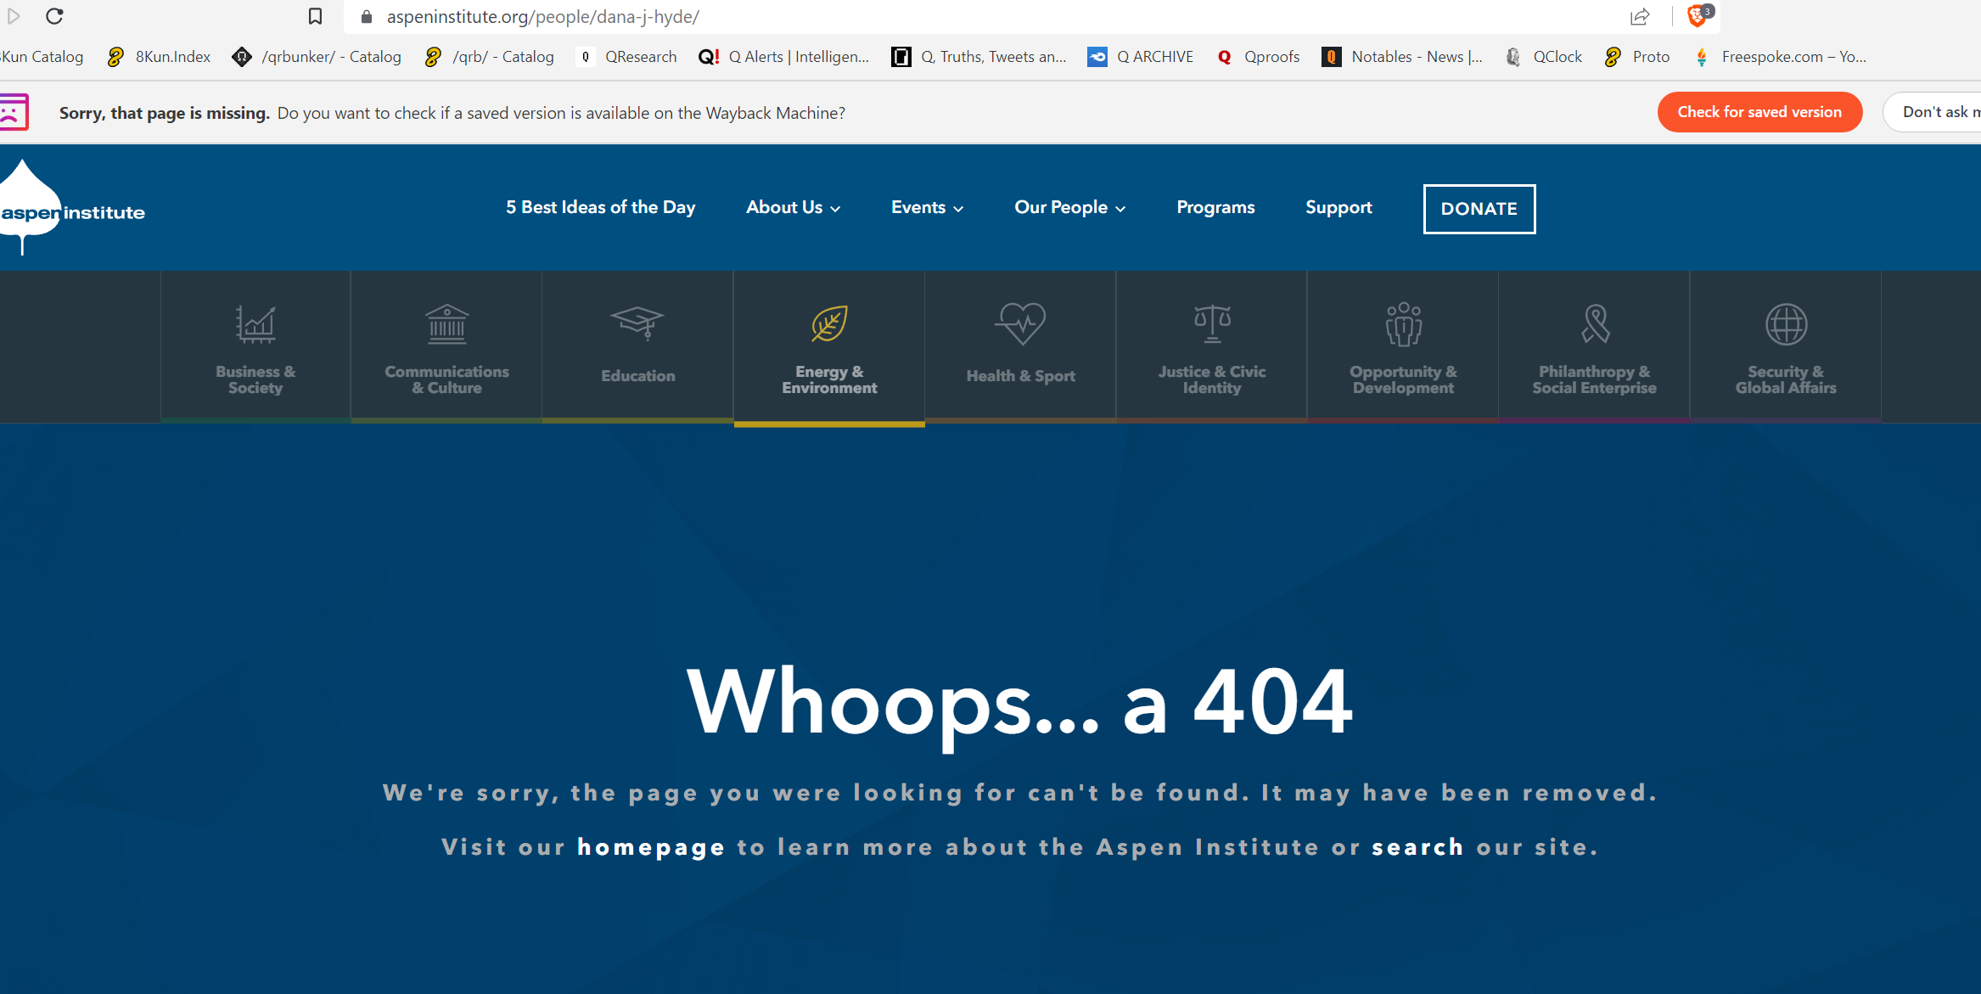Image resolution: width=1981 pixels, height=994 pixels.
Task: Click the Wayback Machine sad-face icon
Action: (x=14, y=112)
